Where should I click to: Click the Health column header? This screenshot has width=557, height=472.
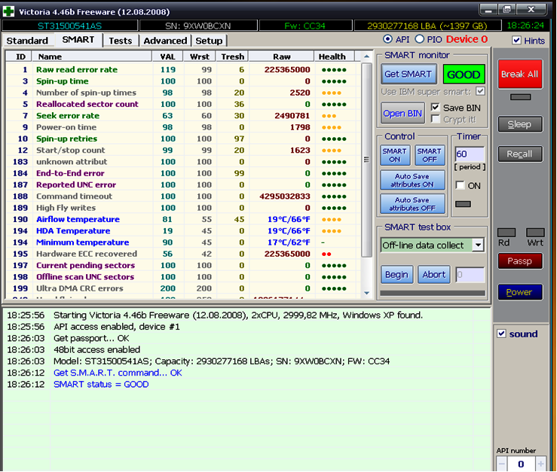332,56
